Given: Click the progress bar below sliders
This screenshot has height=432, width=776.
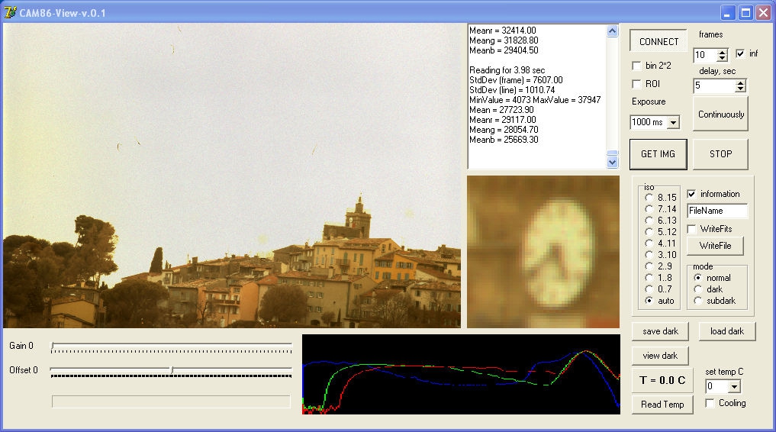Looking at the screenshot, I should [171, 401].
